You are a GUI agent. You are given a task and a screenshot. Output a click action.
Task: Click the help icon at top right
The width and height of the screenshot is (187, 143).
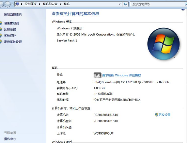pos(183,9)
